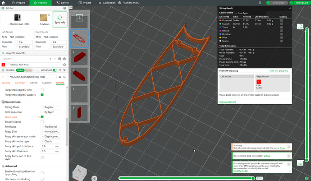Toggle Travel line display checkbox
The image size is (311, 181).
pos(281,27)
